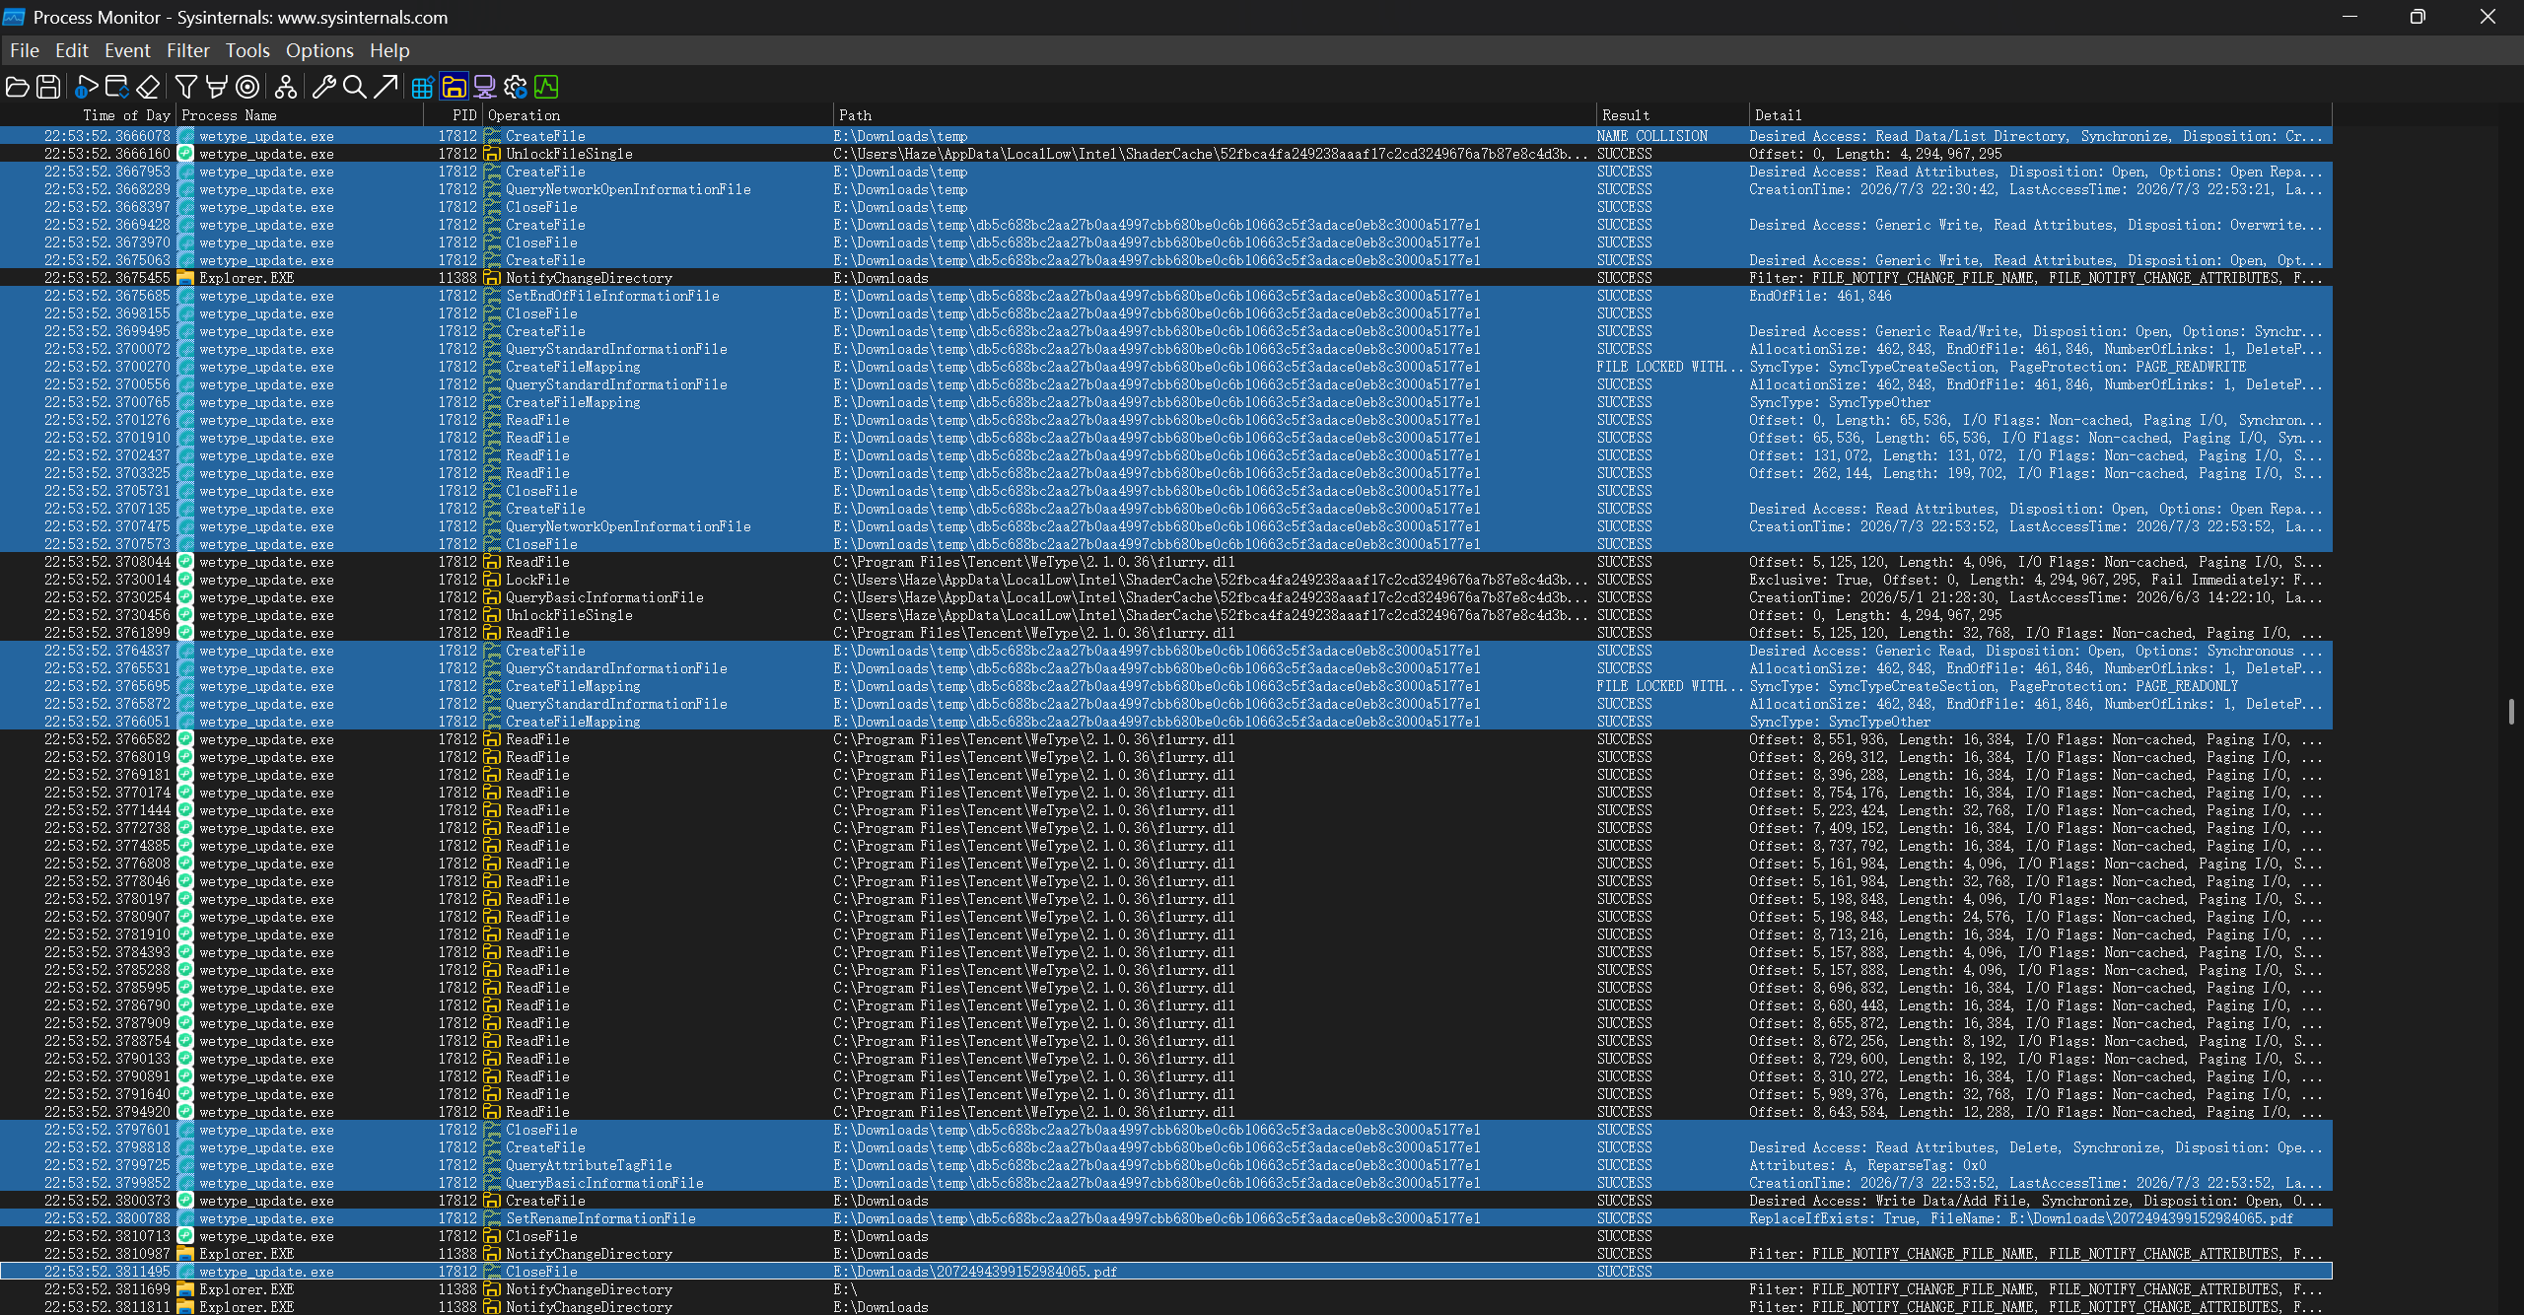Select the last ReadFile event at 22:53:52.3794920
The height and width of the screenshot is (1315, 2524).
1166,1112
